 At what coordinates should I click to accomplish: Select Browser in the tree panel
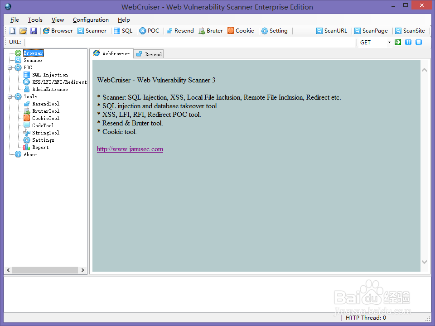(x=33, y=53)
